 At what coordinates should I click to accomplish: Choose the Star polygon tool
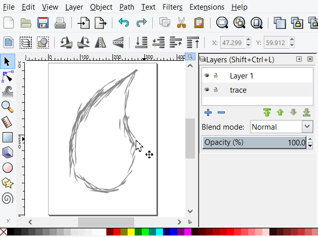tap(7, 182)
